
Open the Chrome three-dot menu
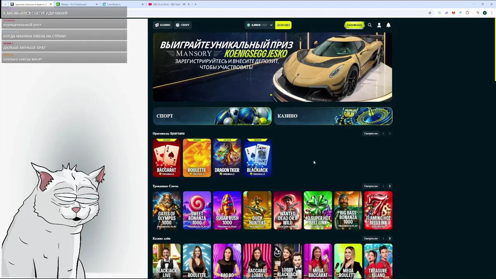pos(491,13)
